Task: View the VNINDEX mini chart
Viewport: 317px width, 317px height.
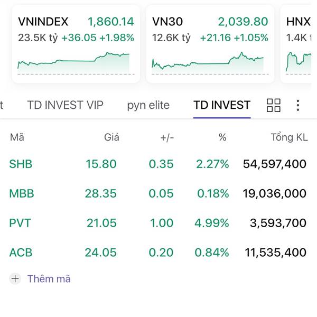Action: click(x=73, y=62)
